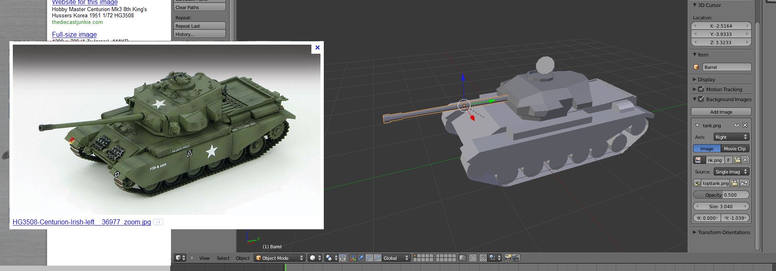The image size is (776, 271).
Task: Select Image source type button
Action: click(x=707, y=148)
